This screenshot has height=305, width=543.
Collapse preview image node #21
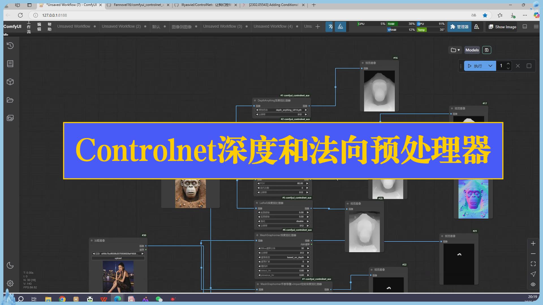(442, 236)
